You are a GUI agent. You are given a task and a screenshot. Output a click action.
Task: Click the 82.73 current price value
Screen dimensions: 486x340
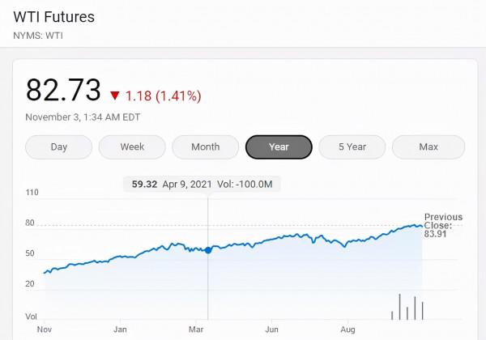click(x=63, y=90)
